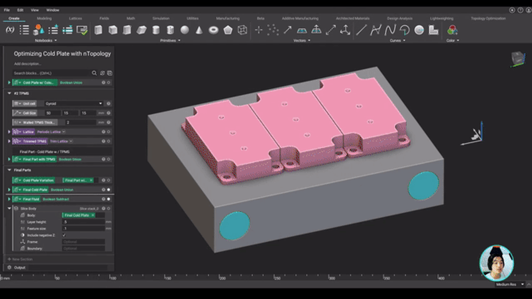Image resolution: width=532 pixels, height=299 pixels.
Task: Collapse the Slice Body block
Action: pyautogui.click(x=9, y=208)
